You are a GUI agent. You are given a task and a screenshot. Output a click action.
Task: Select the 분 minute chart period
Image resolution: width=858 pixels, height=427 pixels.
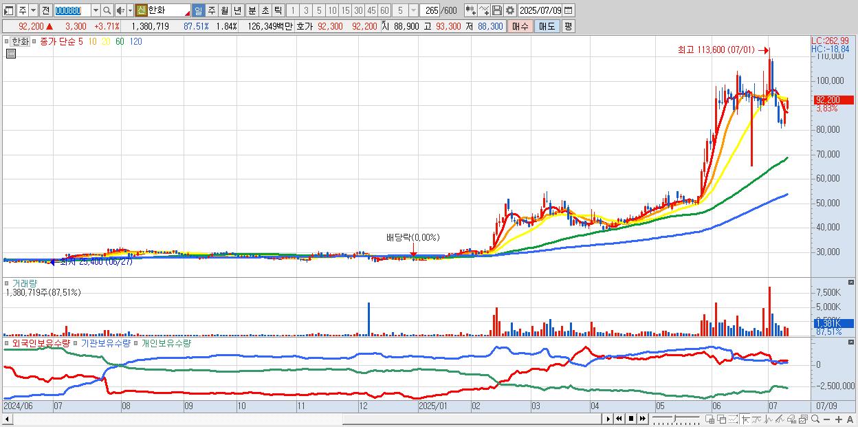[x=252, y=11]
